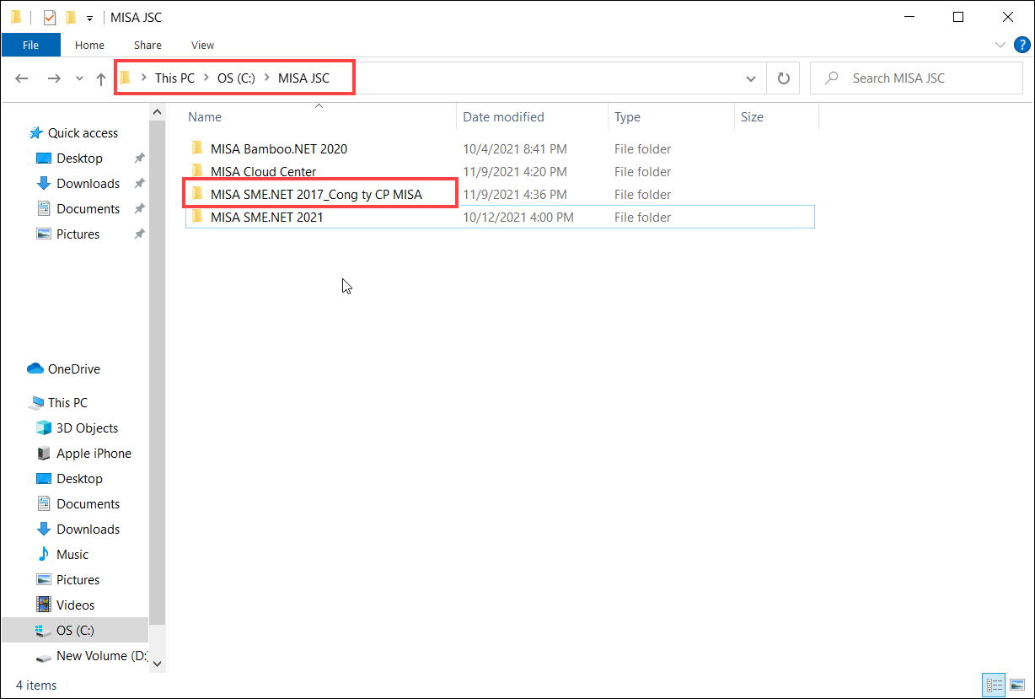The height and width of the screenshot is (699, 1035).
Task: Open the window system menu folder icon
Action: point(15,17)
